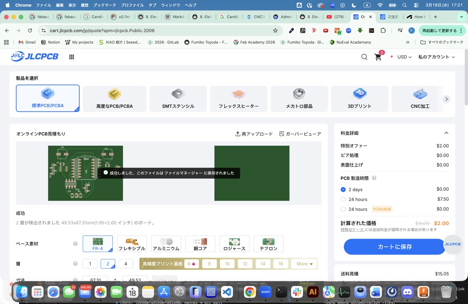Switch to the メカトロ部品 product tab
This screenshot has height=304, width=468.
pyautogui.click(x=299, y=98)
